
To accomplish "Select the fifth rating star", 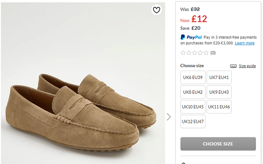I will click(206, 53).
